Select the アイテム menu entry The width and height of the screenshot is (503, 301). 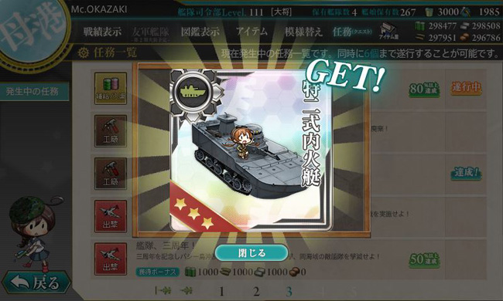(x=251, y=32)
